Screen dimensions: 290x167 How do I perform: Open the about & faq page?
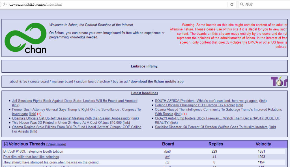coord(18,82)
